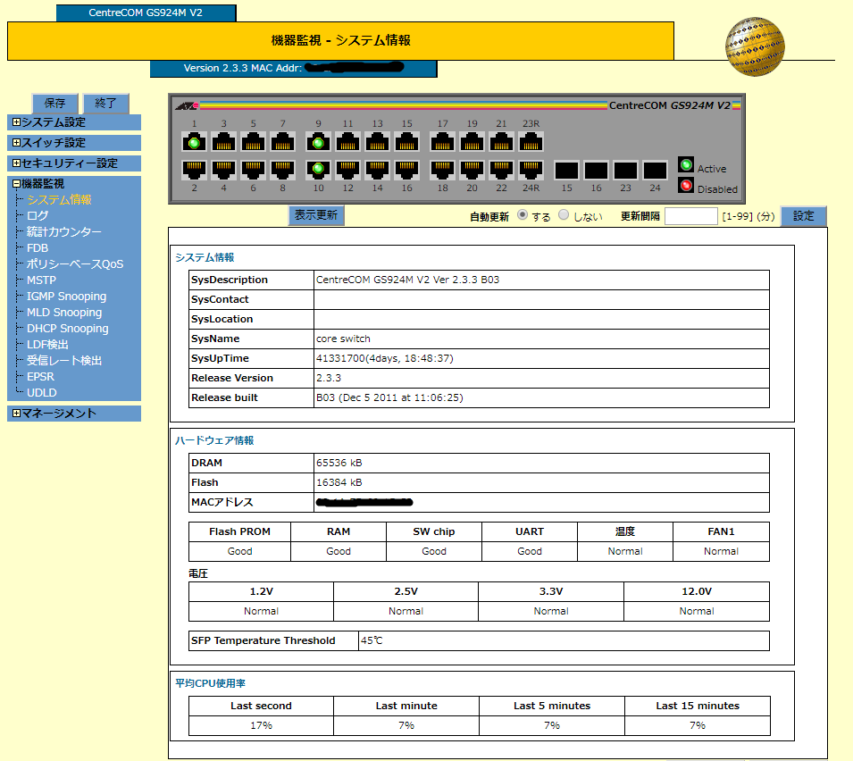Select port 20 jack icon

(472, 170)
